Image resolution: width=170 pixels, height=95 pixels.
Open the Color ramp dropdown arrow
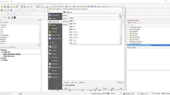coord(124,22)
